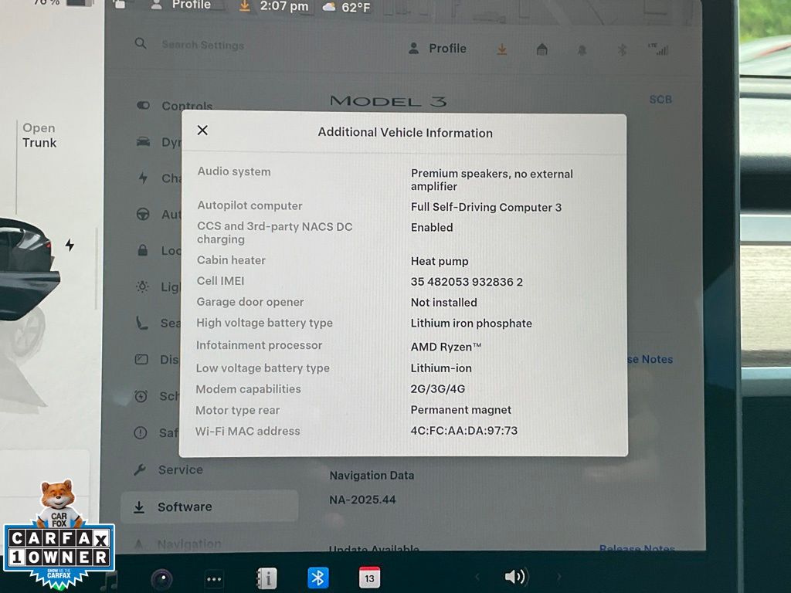
Task: Tap the software download arrow in settings header
Action: click(x=502, y=49)
